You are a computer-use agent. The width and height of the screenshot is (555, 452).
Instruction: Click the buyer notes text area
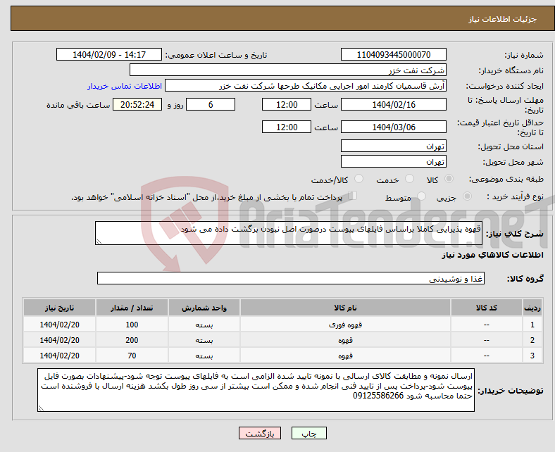pos(256,390)
